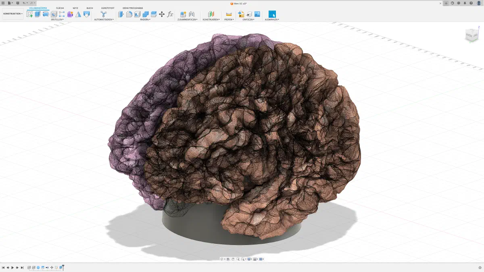Screen dimensions: 484x272
Task: Switch to the Netz tab
Action: [75, 8]
